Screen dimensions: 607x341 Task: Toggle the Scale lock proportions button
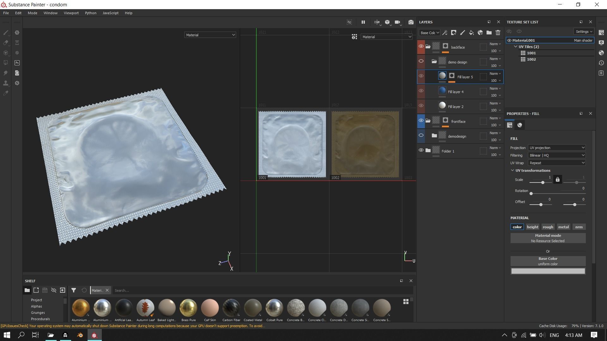click(x=557, y=180)
